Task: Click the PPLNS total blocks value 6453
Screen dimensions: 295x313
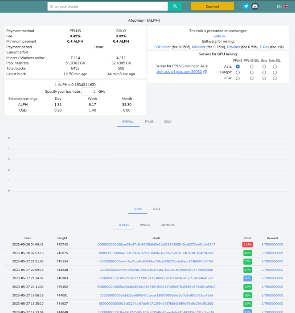Action: [75, 68]
